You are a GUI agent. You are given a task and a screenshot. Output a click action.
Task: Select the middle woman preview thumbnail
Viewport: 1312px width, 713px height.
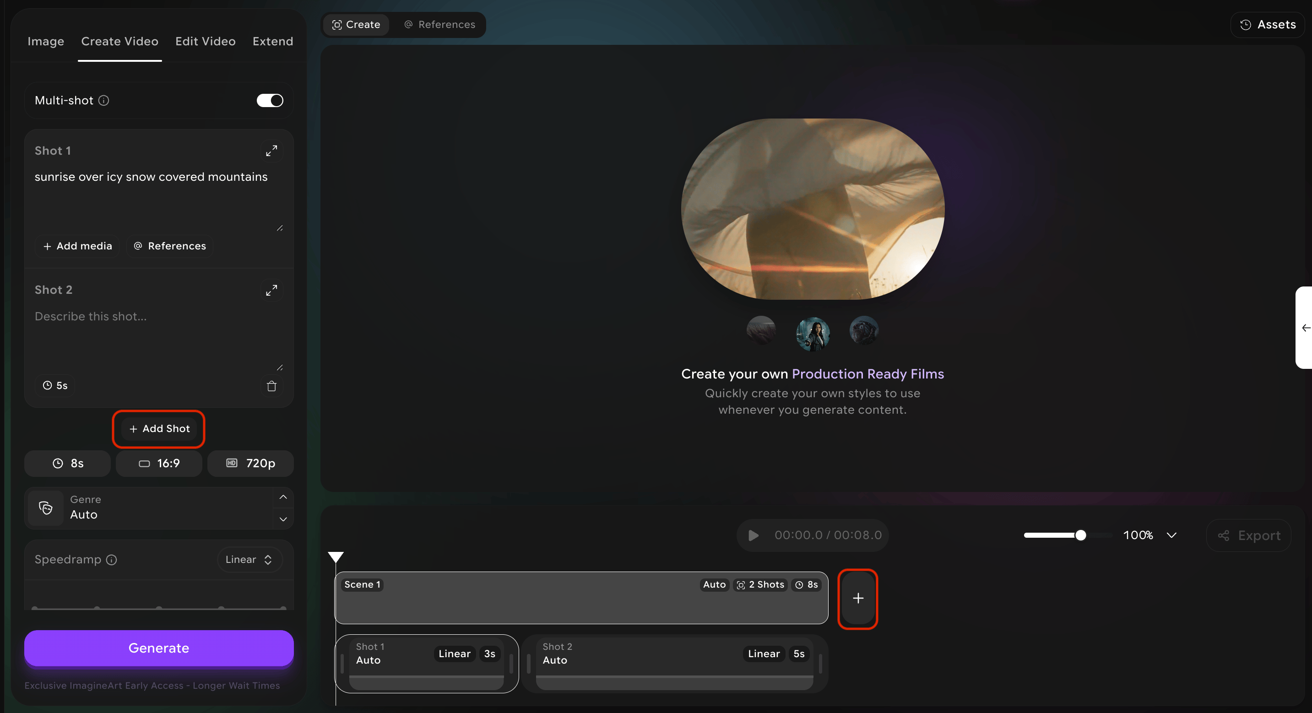click(x=813, y=334)
